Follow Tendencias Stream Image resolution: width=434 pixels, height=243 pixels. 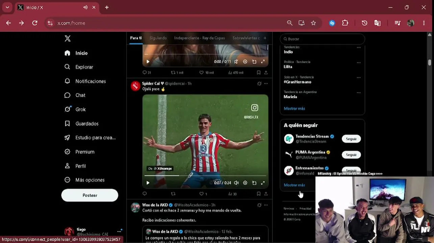click(x=351, y=139)
